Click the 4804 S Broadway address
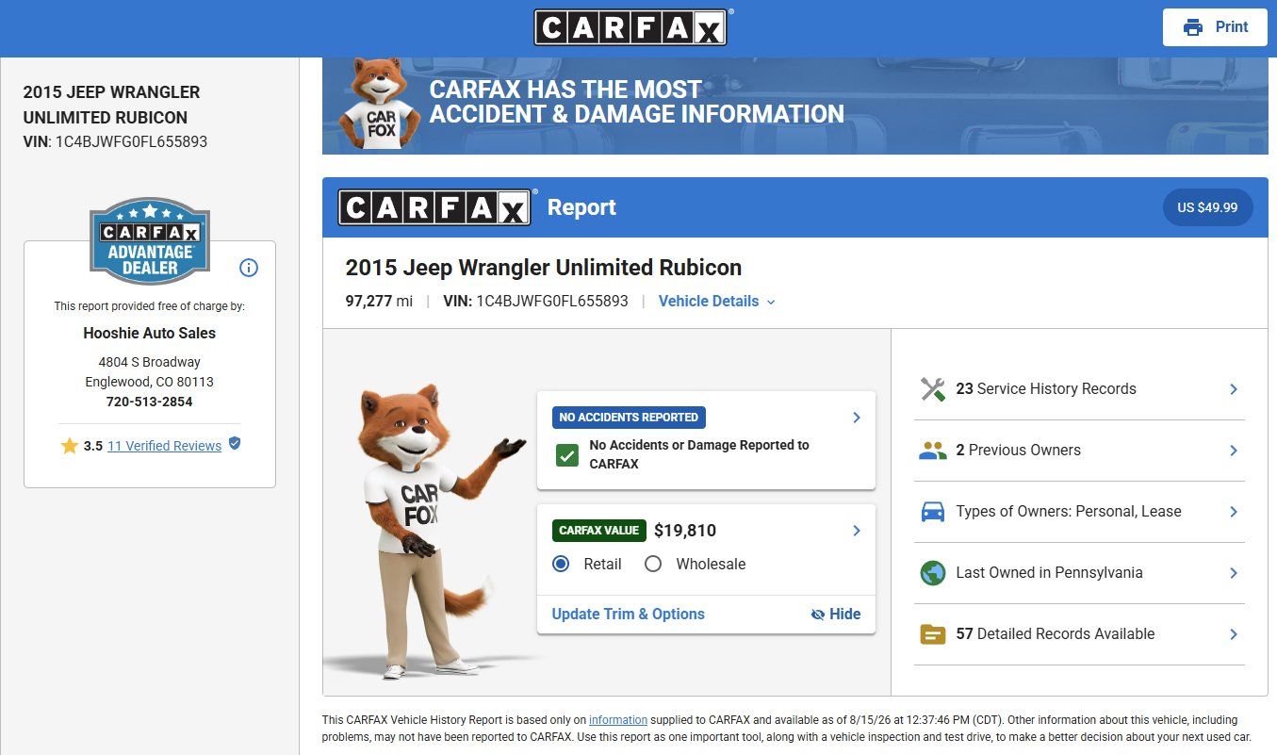Image resolution: width=1277 pixels, height=755 pixels. point(149,362)
